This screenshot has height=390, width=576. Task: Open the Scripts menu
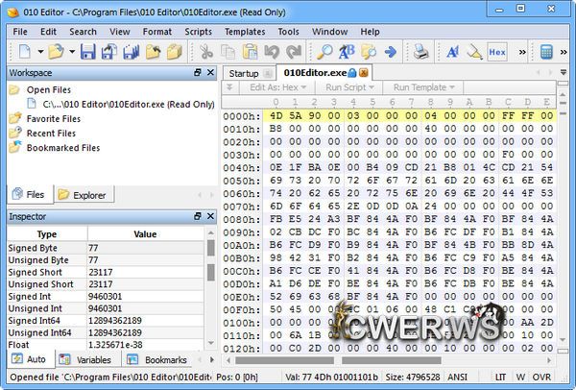199,32
